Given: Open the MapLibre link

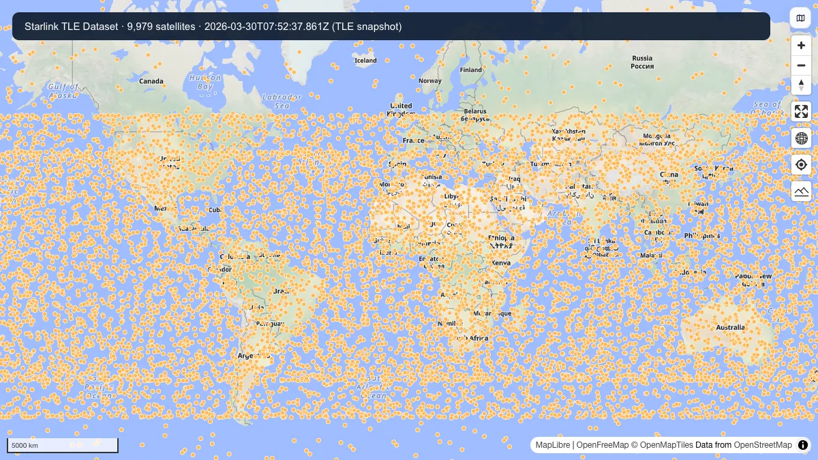Looking at the screenshot, I should pyautogui.click(x=552, y=445).
